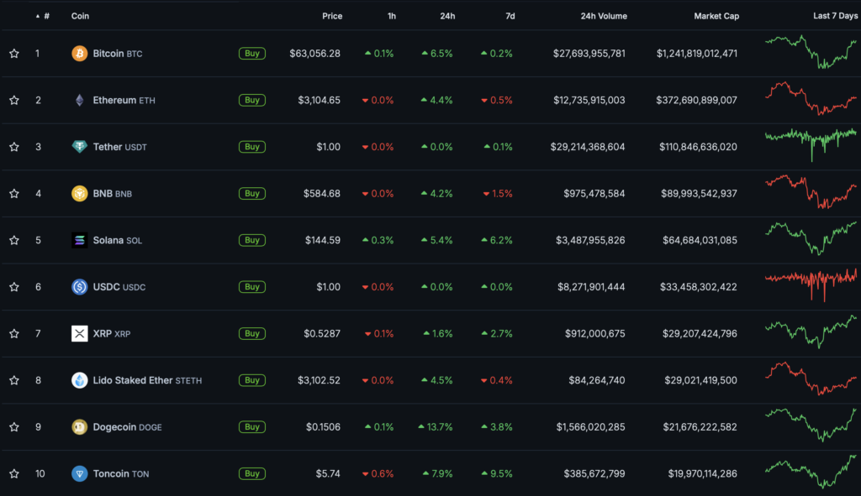This screenshot has height=496, width=861.
Task: Click the Bitcoin coin logo icon
Action: 79,54
